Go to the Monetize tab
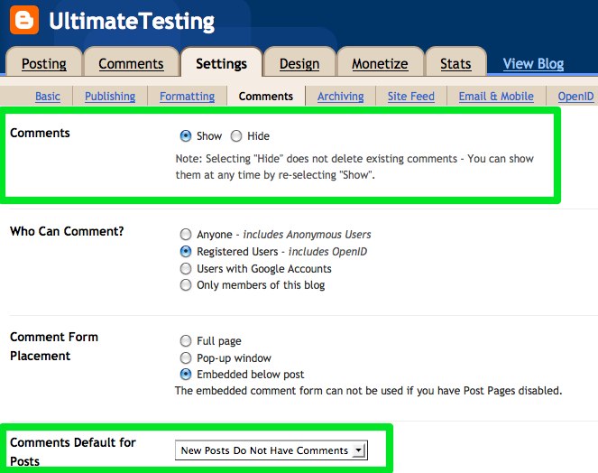598x473 pixels. coord(381,64)
